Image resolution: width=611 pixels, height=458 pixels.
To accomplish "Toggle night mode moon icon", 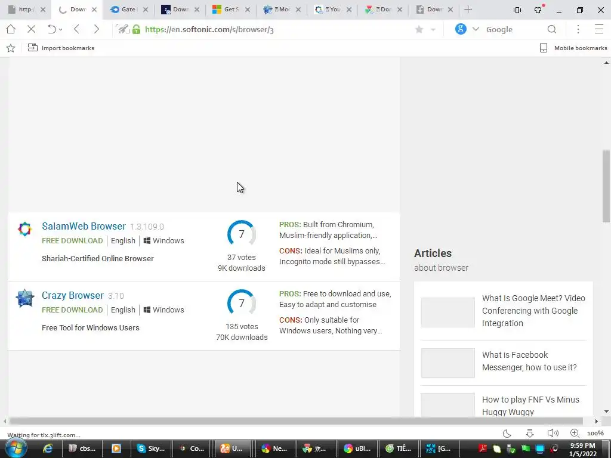I will click(x=507, y=433).
